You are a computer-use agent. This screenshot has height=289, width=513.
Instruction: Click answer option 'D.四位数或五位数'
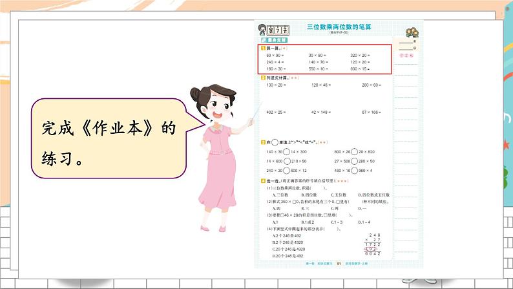[373, 195]
